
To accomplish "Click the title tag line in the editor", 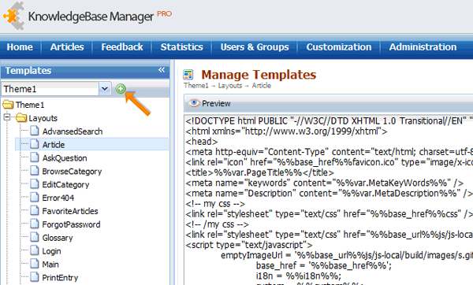I will point(259,172).
